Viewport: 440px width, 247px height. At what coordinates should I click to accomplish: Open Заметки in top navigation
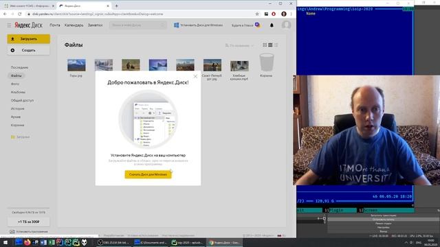pyautogui.click(x=95, y=25)
